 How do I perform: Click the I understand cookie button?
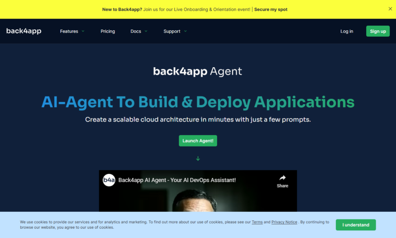(x=356, y=224)
